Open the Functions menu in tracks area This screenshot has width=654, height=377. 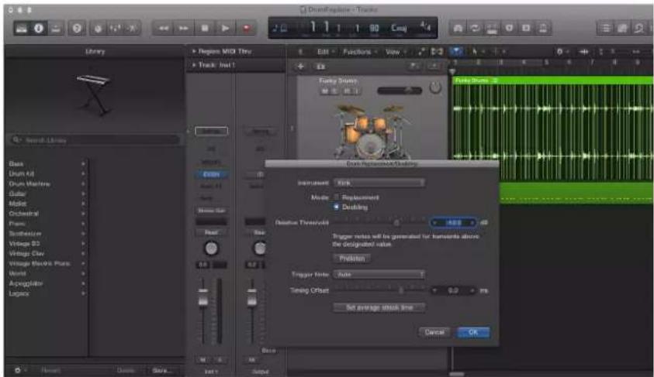[359, 52]
